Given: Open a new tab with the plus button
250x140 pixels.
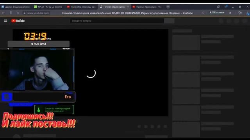Looking at the screenshot, I should (168, 7).
